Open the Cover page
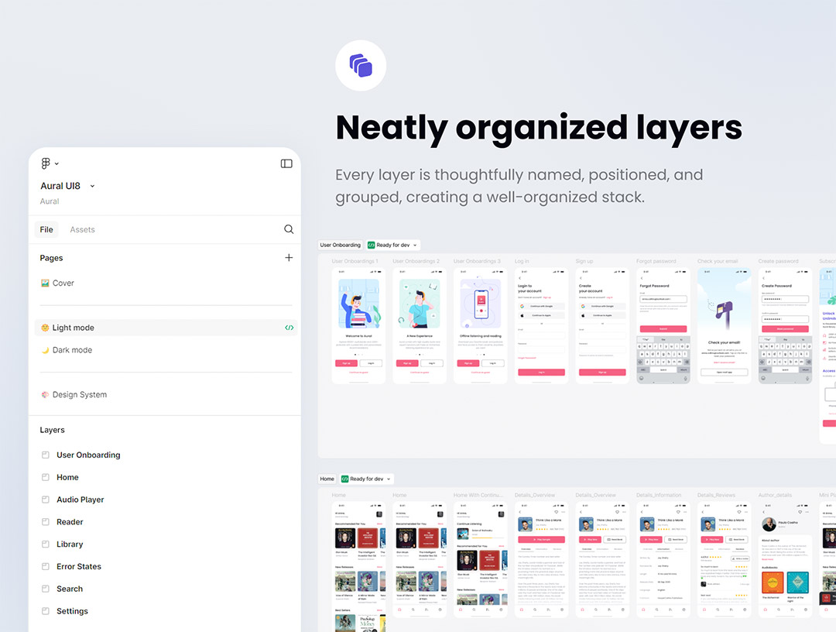Image resolution: width=836 pixels, height=632 pixels. pos(63,283)
